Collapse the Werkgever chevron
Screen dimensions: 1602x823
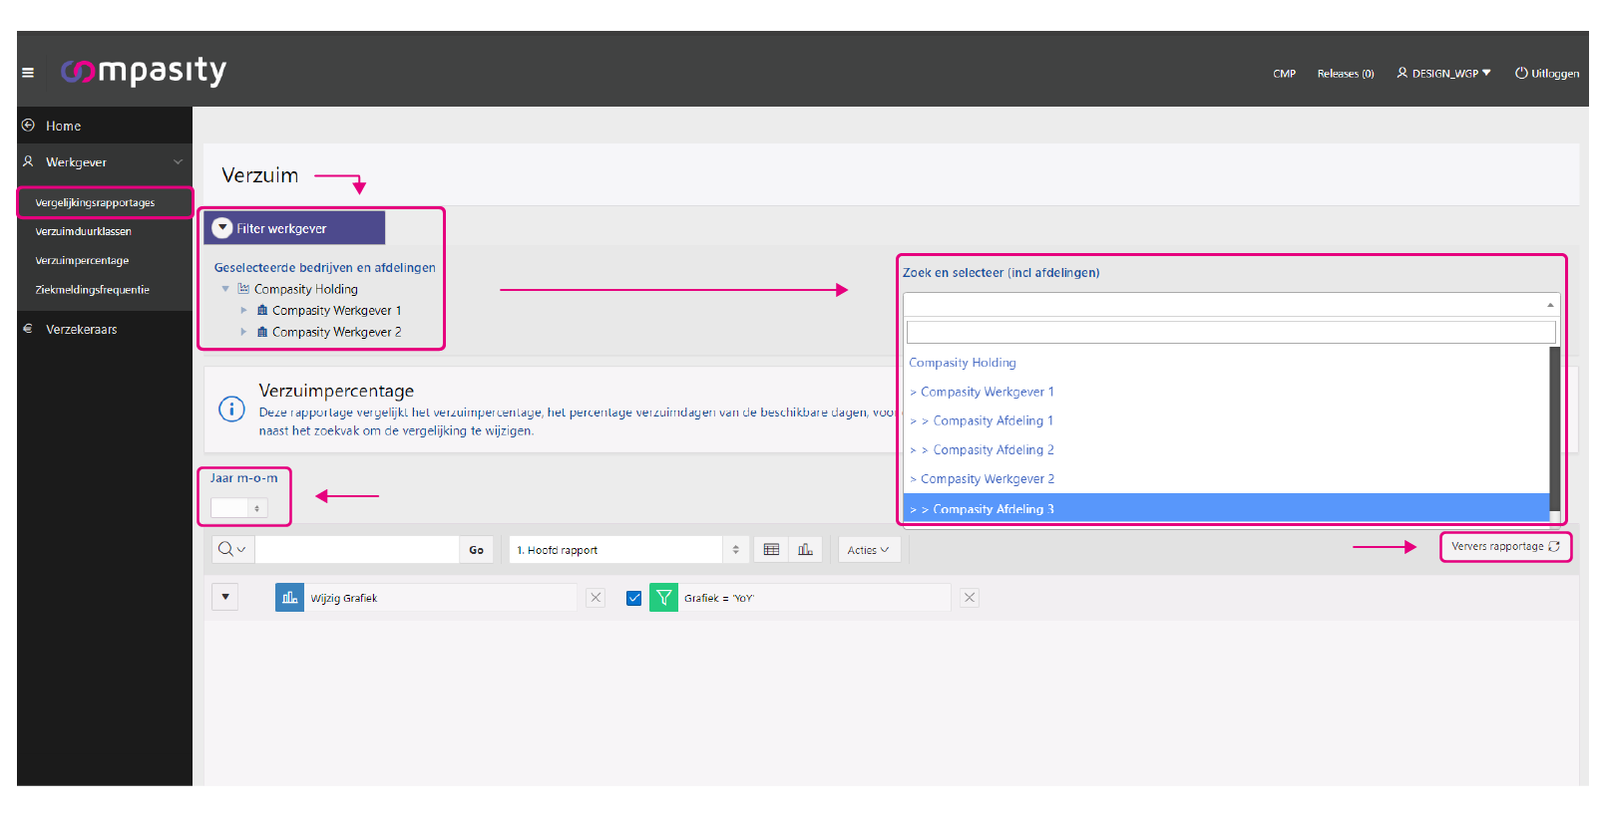178,161
